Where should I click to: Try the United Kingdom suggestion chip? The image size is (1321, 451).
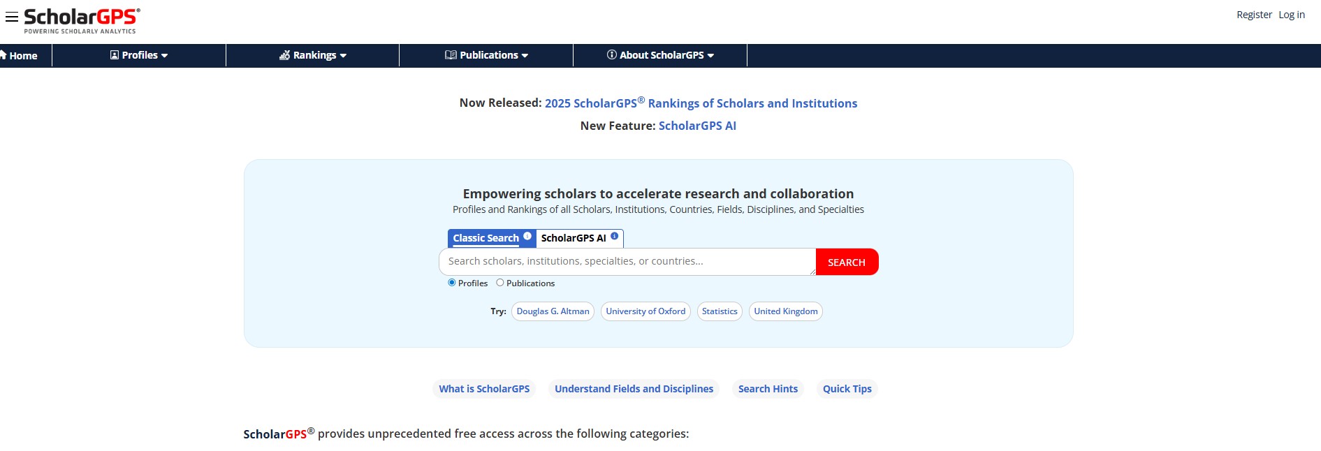tap(786, 311)
